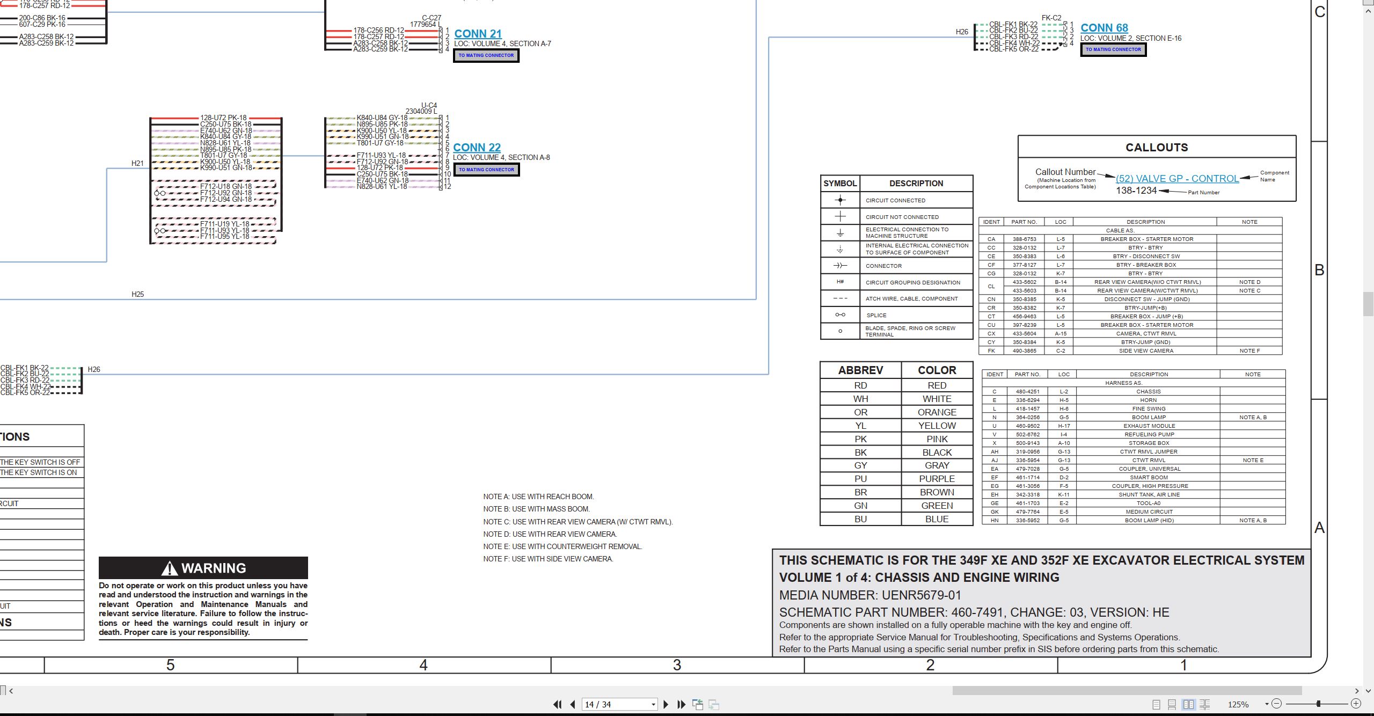
Task: Open the (52) VALVE GP - CONTROL link
Action: (x=1177, y=179)
